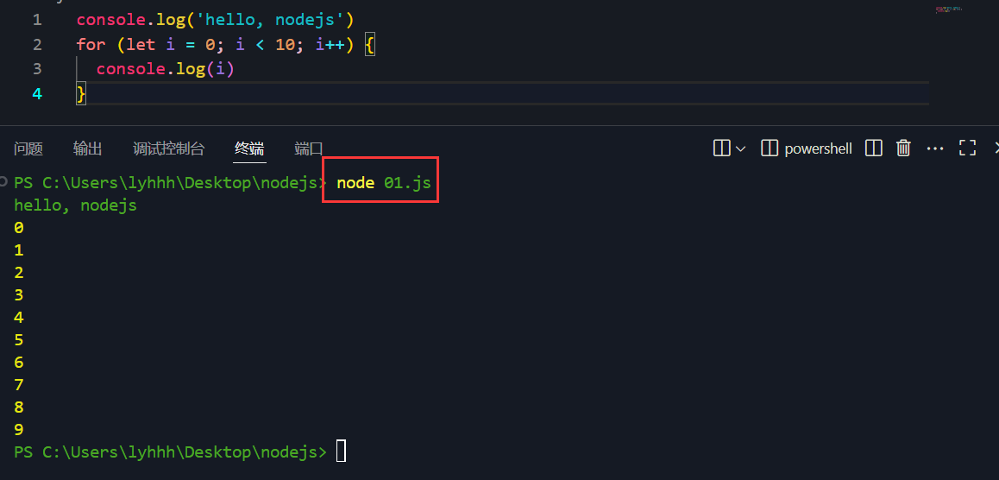
Task: Kill terminal with the trash icon
Action: point(903,148)
